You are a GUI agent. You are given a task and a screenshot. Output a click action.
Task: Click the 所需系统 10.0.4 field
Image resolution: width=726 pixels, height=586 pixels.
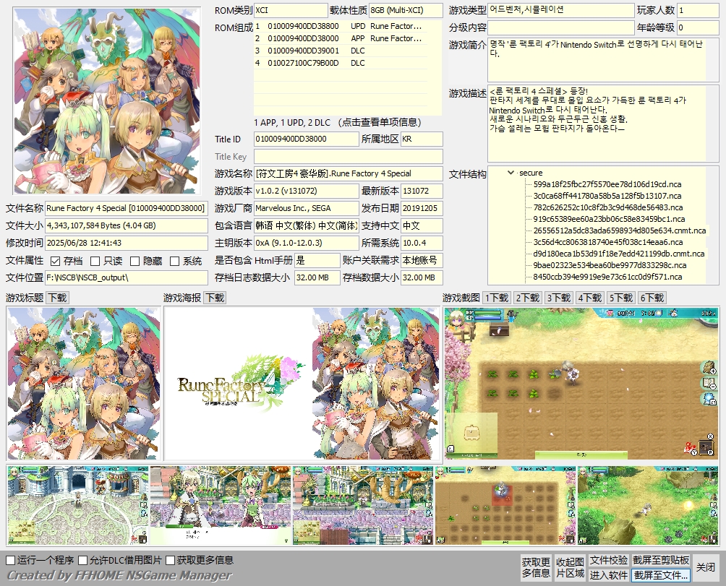point(422,243)
